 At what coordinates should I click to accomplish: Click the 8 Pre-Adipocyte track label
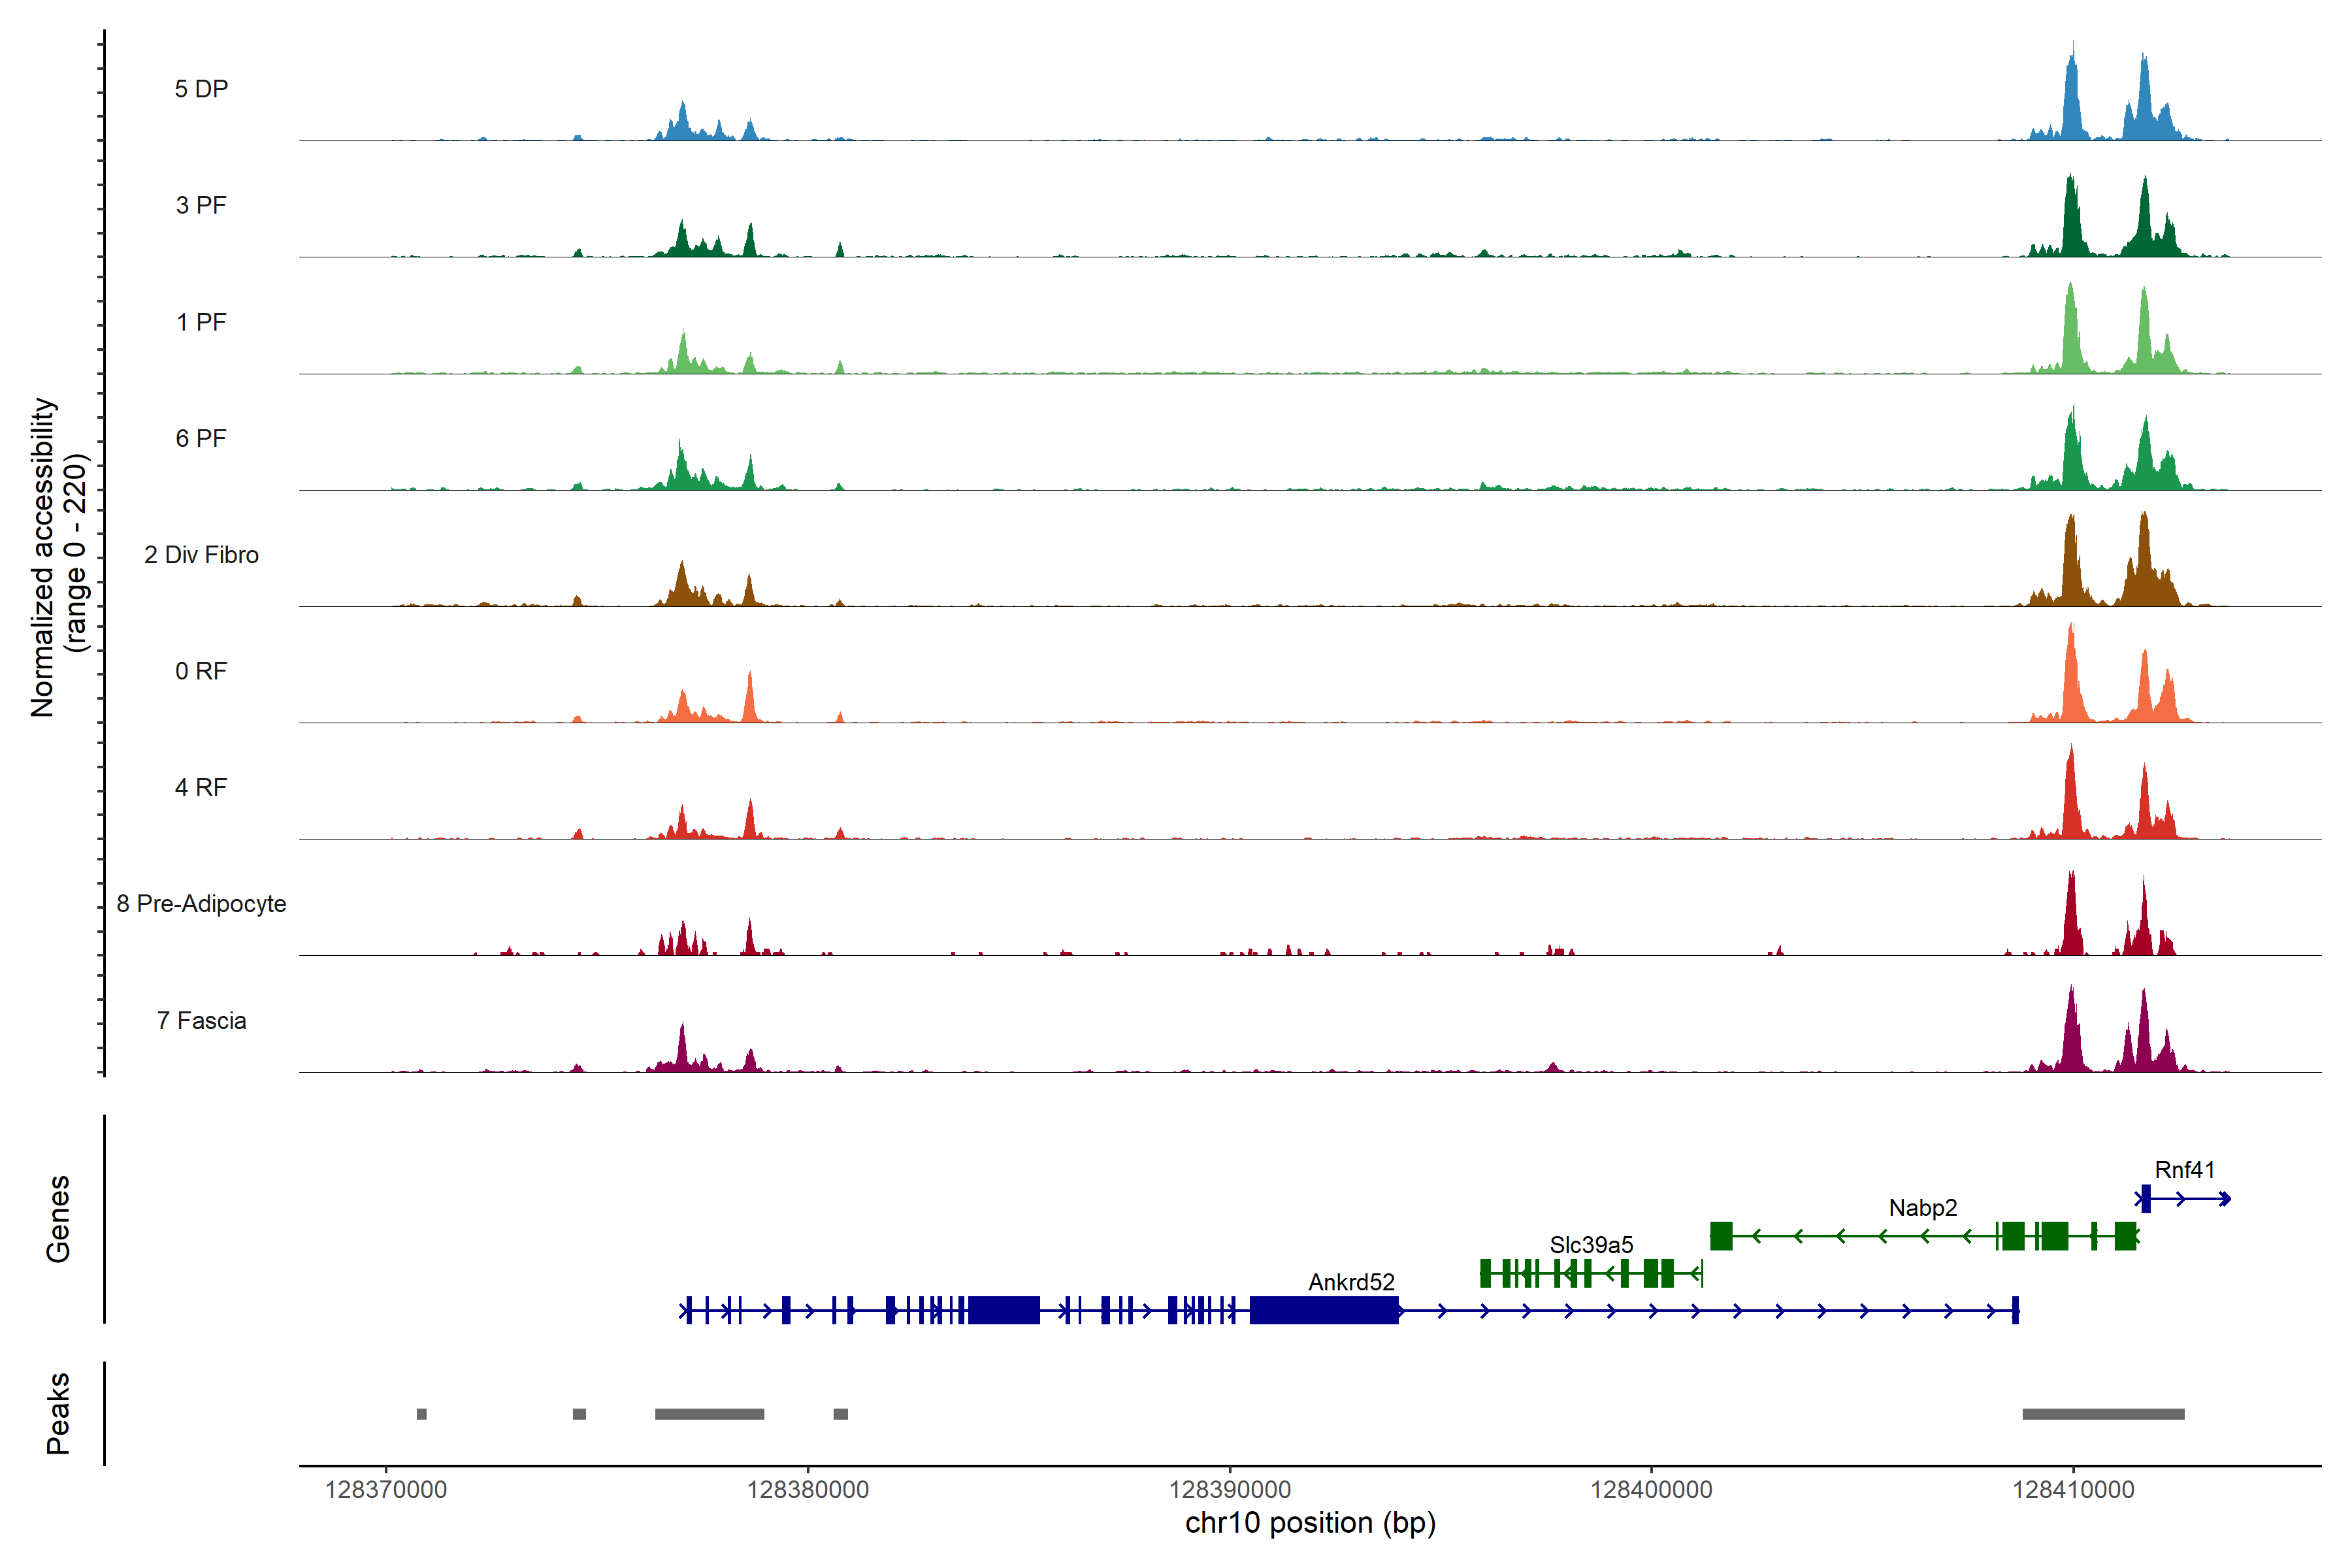(201, 904)
